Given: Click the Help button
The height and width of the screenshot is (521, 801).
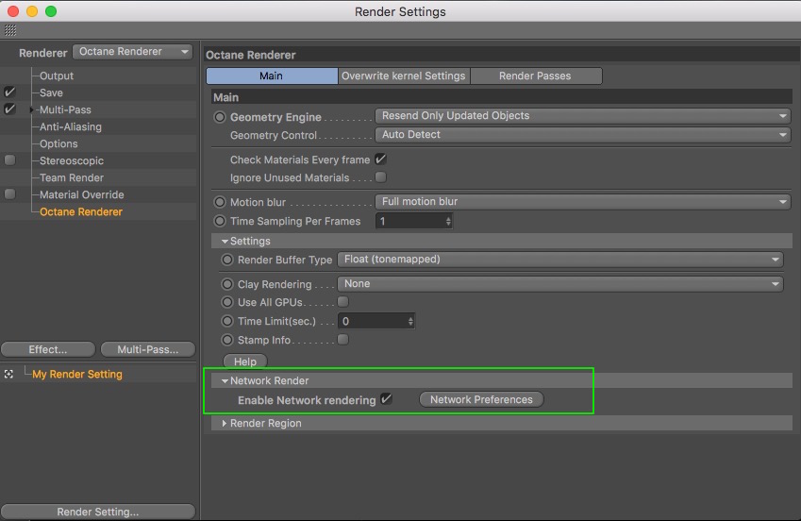Looking at the screenshot, I should (x=245, y=361).
